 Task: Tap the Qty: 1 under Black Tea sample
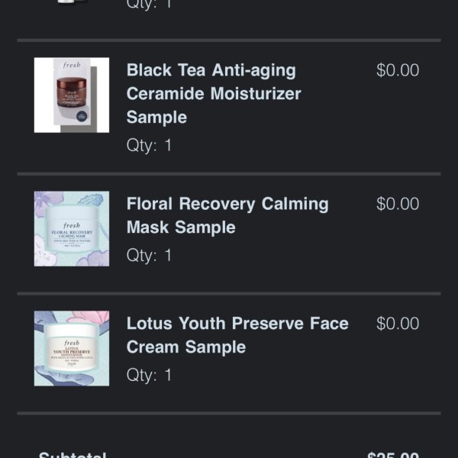coord(149,145)
